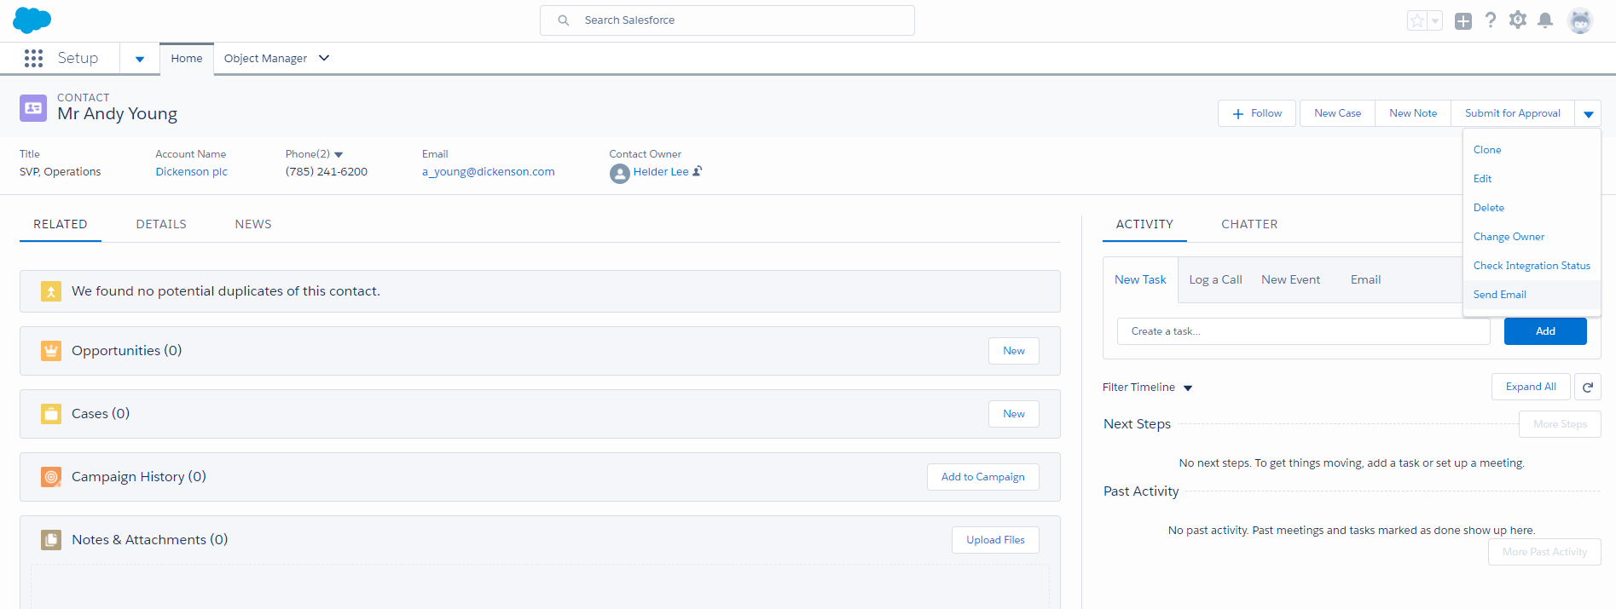Open the Filter Timeline dropdown
This screenshot has width=1616, height=609.
click(x=1148, y=388)
